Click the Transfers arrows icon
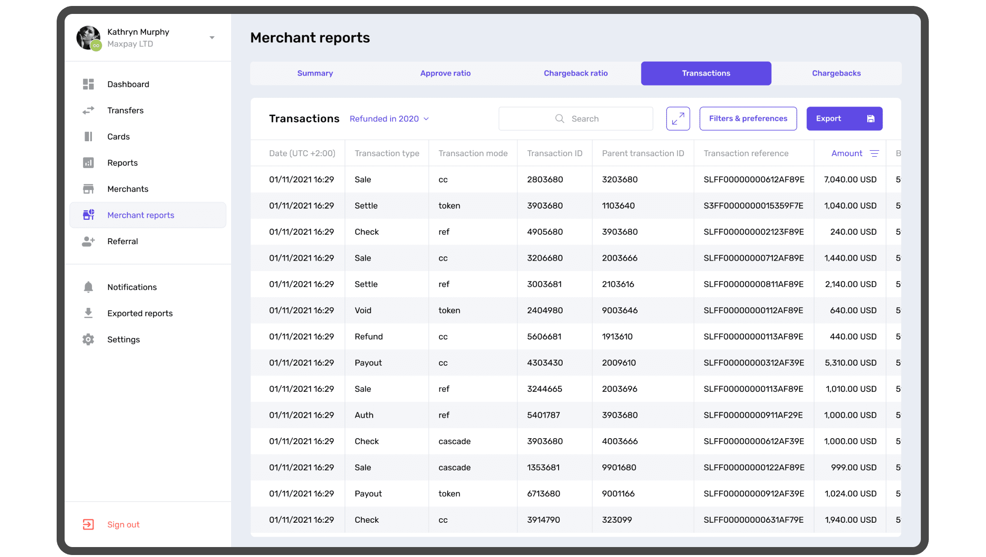The height and width of the screenshot is (557, 986). (x=88, y=110)
